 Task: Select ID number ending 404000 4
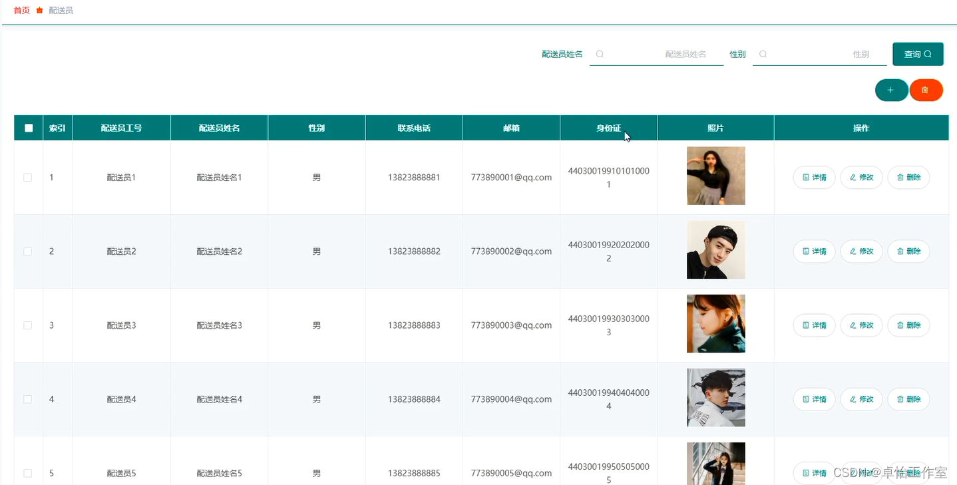tap(608, 399)
